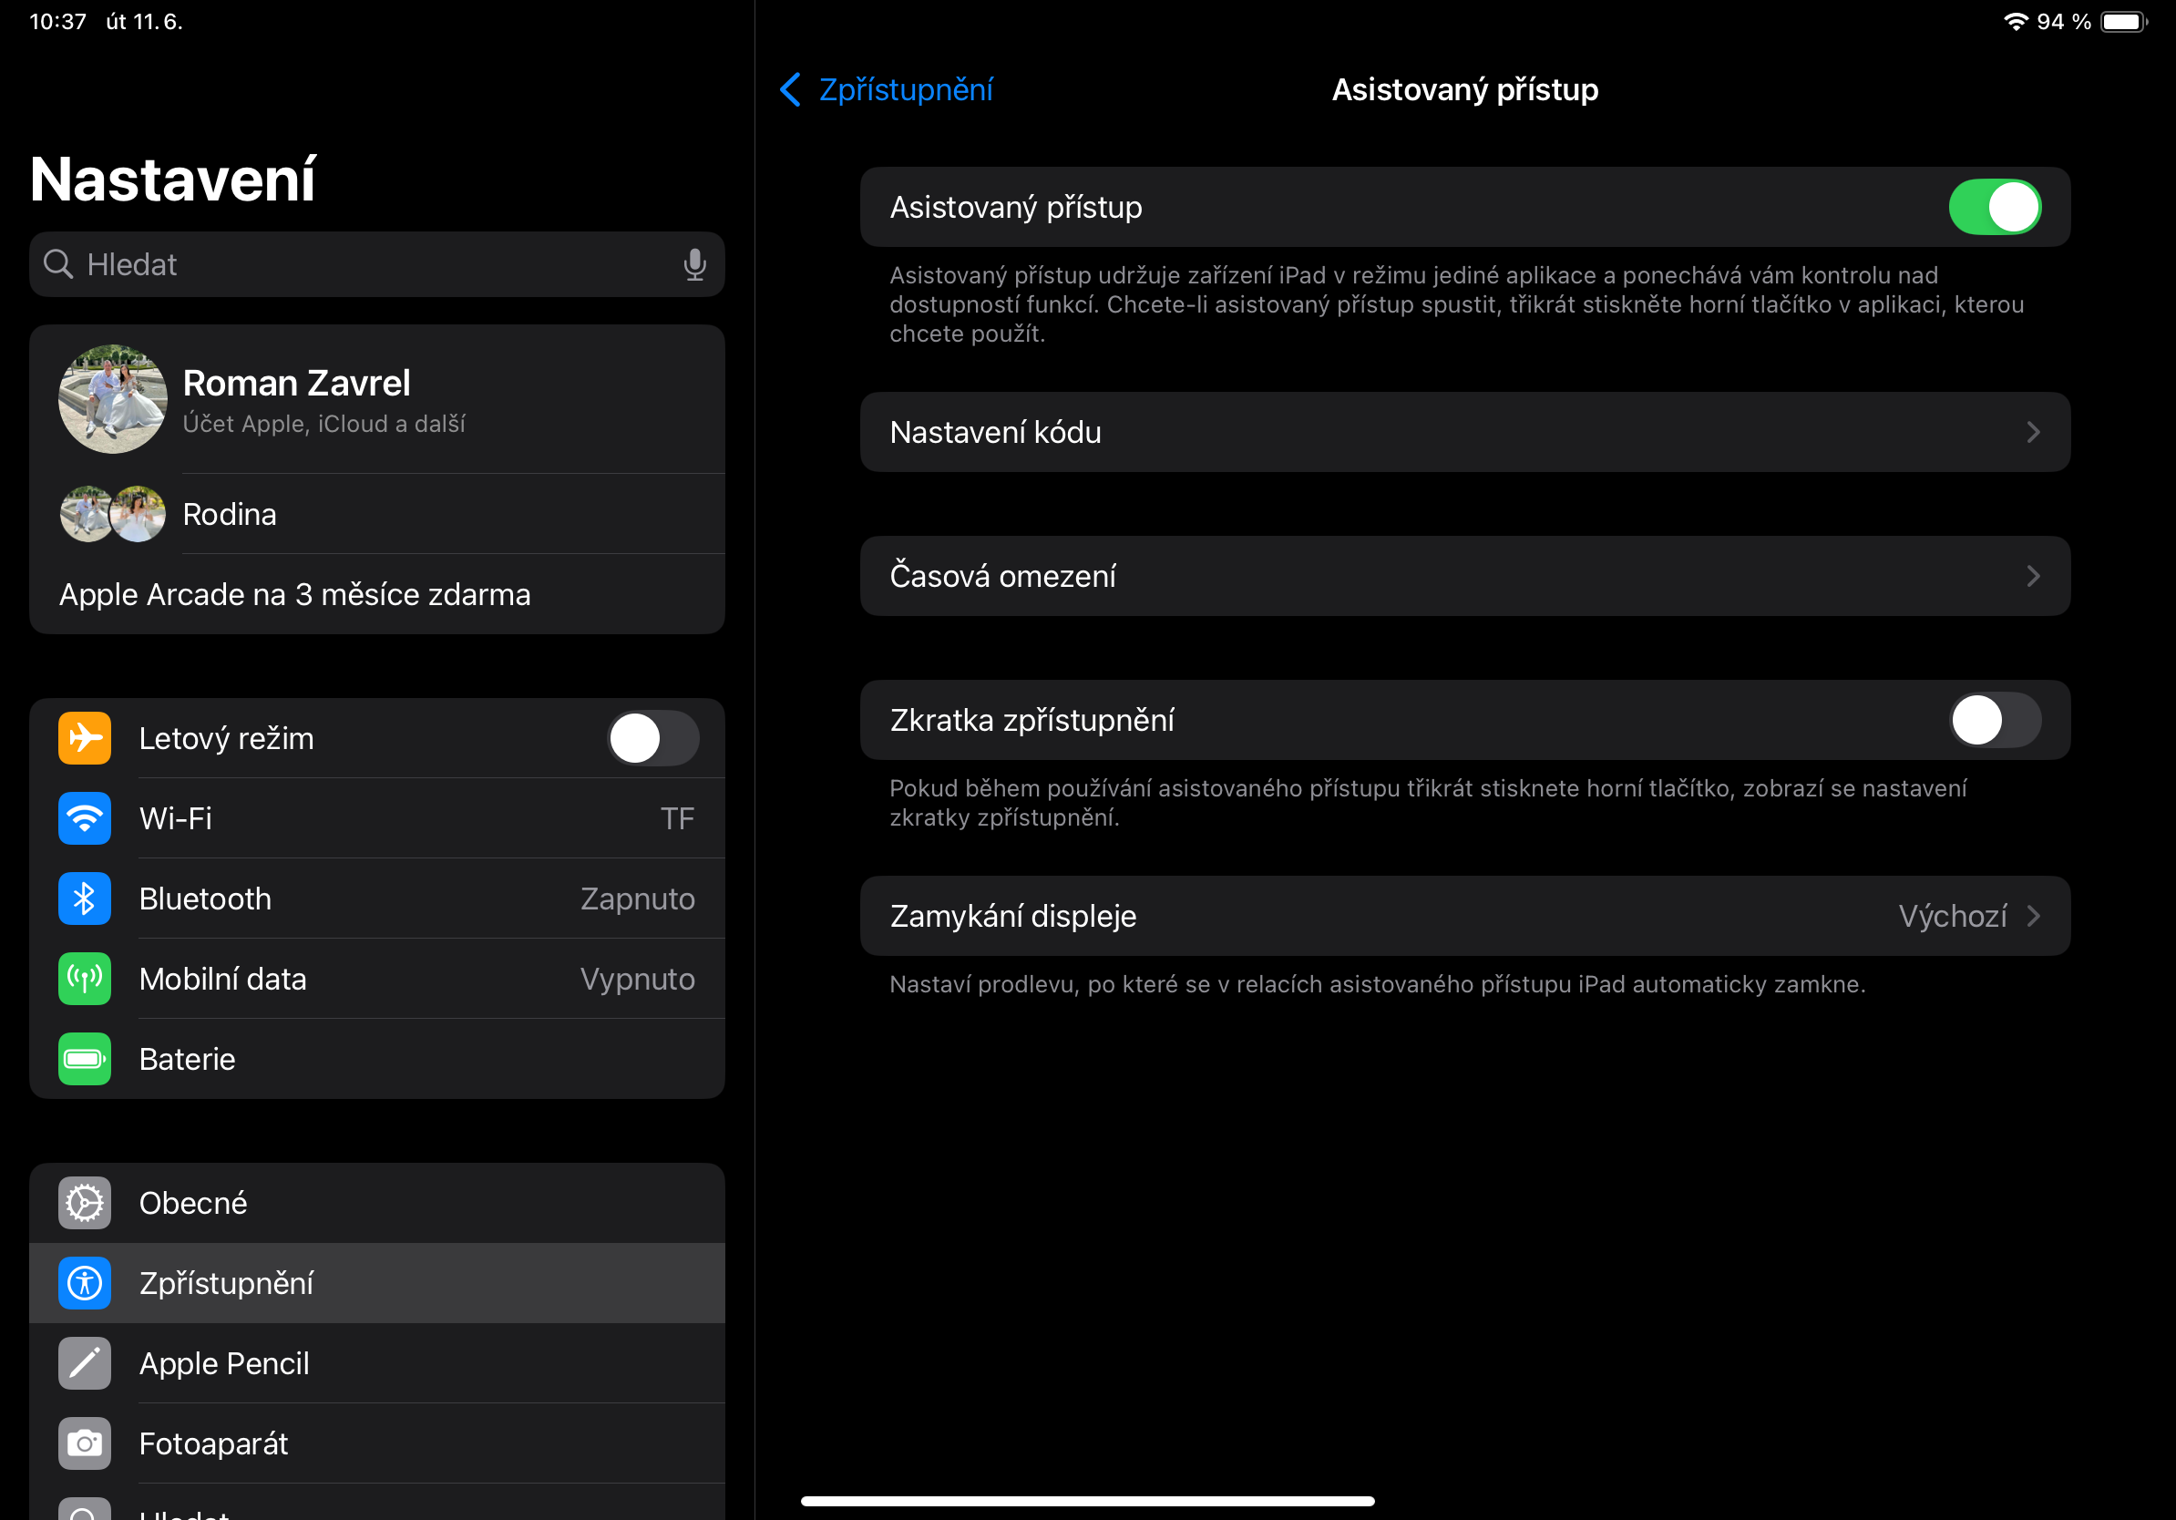Open the Fotoaparát camera icon
Screen dimensions: 2176x1520
(x=84, y=1443)
